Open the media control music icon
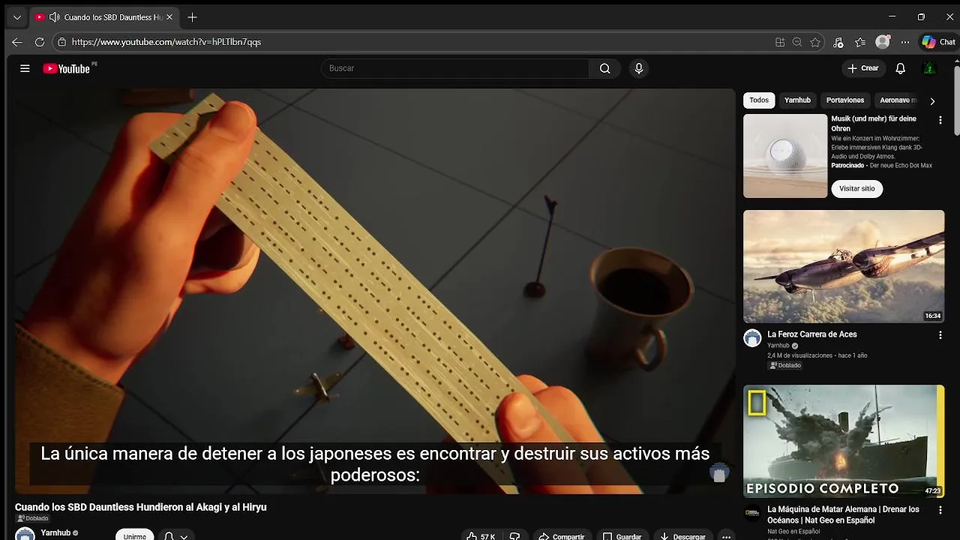 click(x=838, y=42)
